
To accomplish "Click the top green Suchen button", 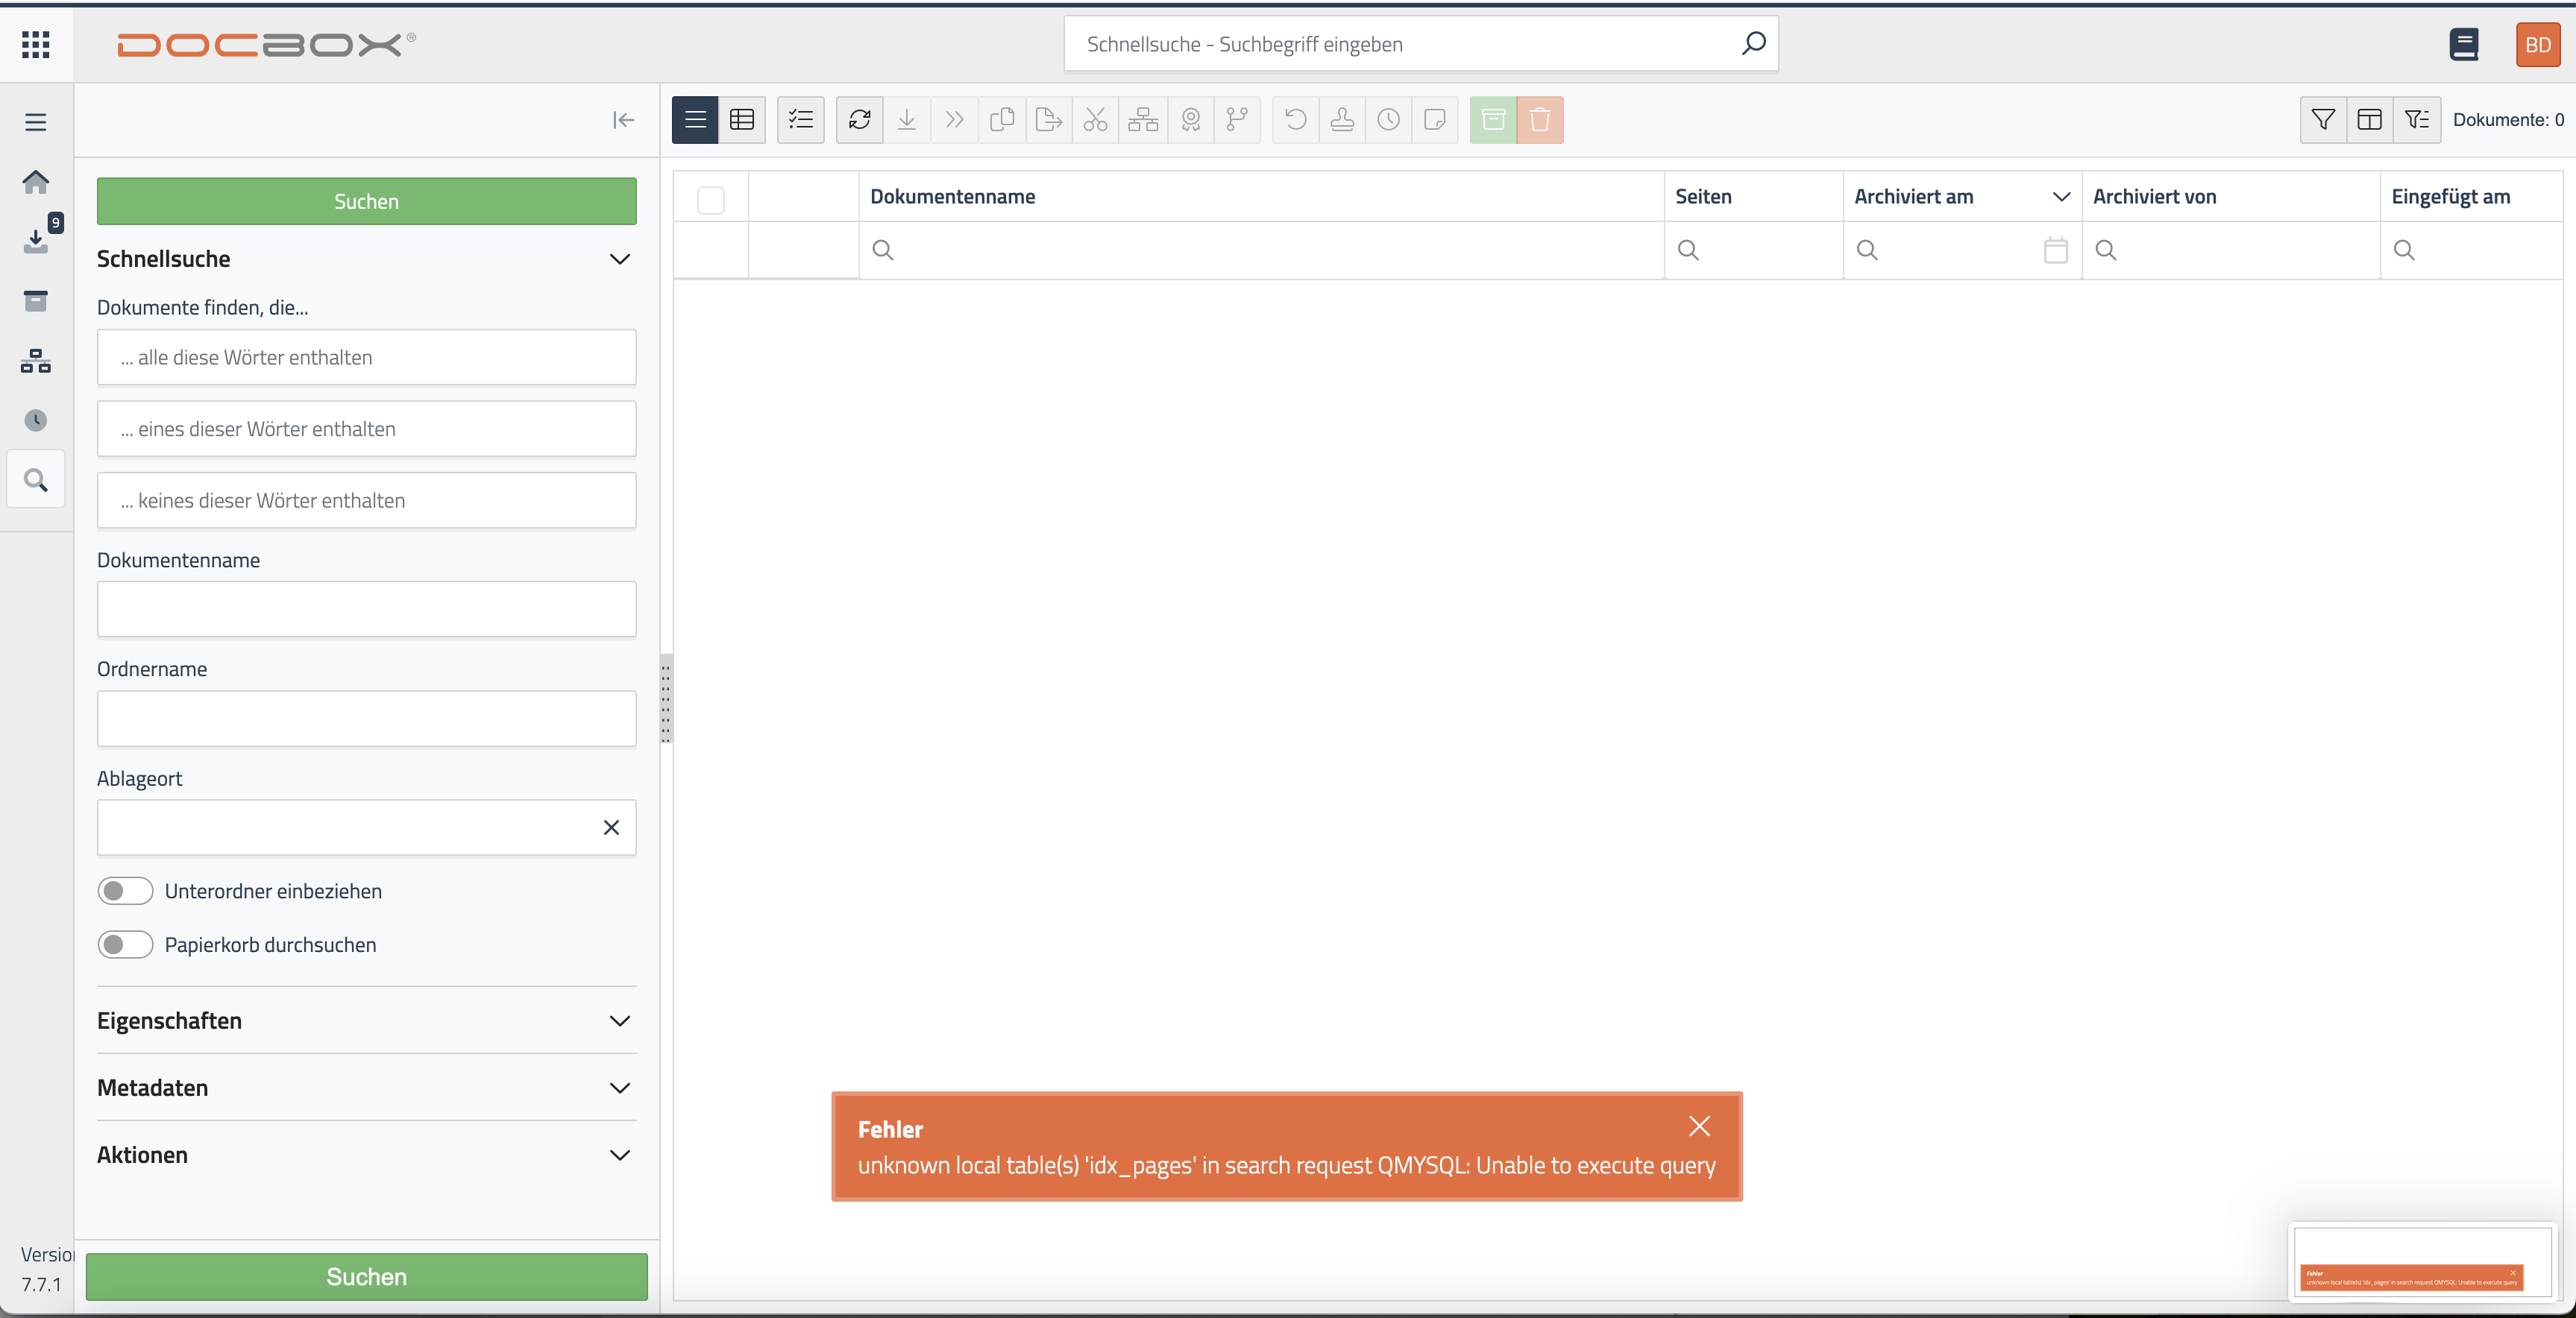I will pyautogui.click(x=367, y=201).
